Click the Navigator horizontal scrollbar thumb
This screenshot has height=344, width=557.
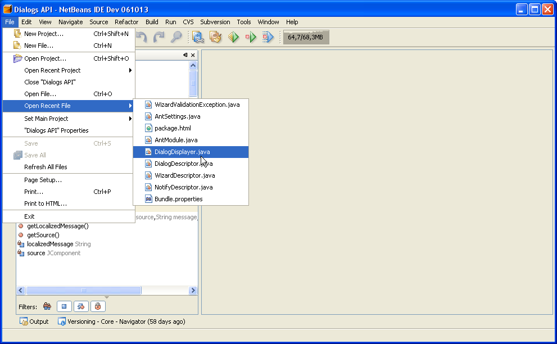point(84,291)
